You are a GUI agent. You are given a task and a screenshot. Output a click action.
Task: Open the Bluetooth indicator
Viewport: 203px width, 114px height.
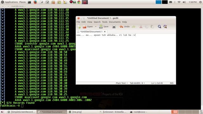coord(175,2)
